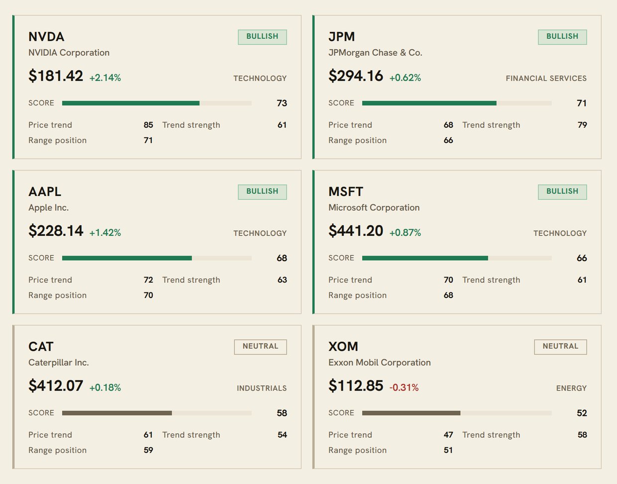The height and width of the screenshot is (484, 617).
Task: Click the JPM change value +0.62%
Action: pyautogui.click(x=405, y=78)
